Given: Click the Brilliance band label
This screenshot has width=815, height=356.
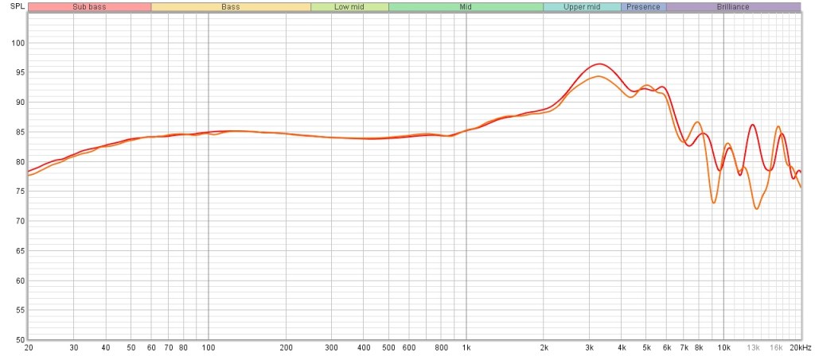Looking at the screenshot, I should [x=733, y=7].
